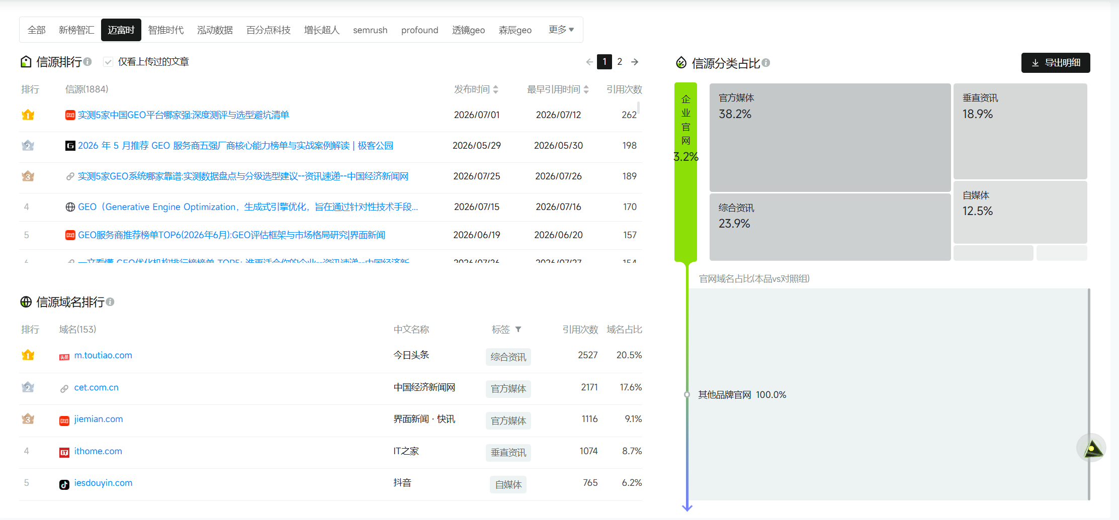Click the m.toutiao.com favicon
Viewport: 1119px width, 520px height.
[64, 357]
